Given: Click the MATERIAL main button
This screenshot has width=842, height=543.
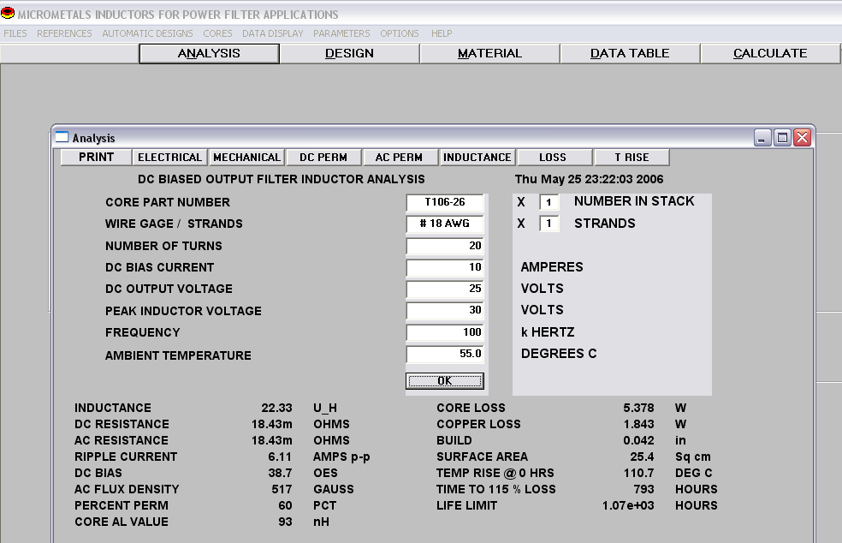Looking at the screenshot, I should click(x=489, y=53).
